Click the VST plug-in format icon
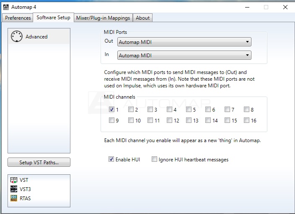295x214 pixels. click(x=14, y=180)
